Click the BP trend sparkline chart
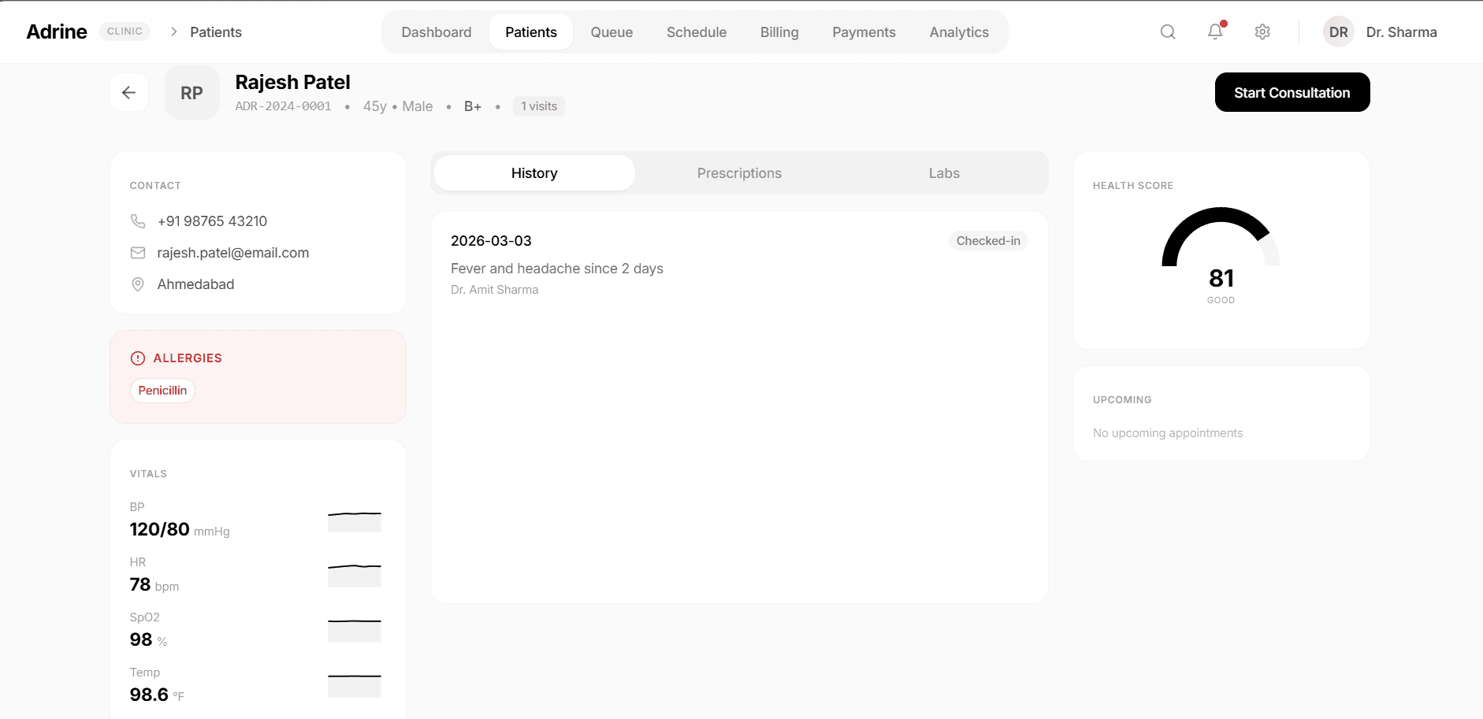Viewport: 1483px width, 719px height. tap(354, 521)
